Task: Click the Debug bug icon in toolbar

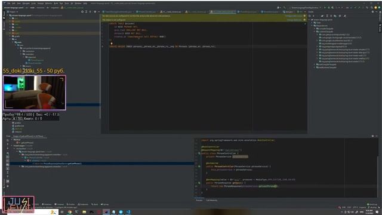Action: [x=329, y=8]
